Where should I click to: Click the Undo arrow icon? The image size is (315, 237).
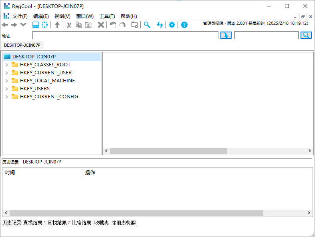click(113, 25)
